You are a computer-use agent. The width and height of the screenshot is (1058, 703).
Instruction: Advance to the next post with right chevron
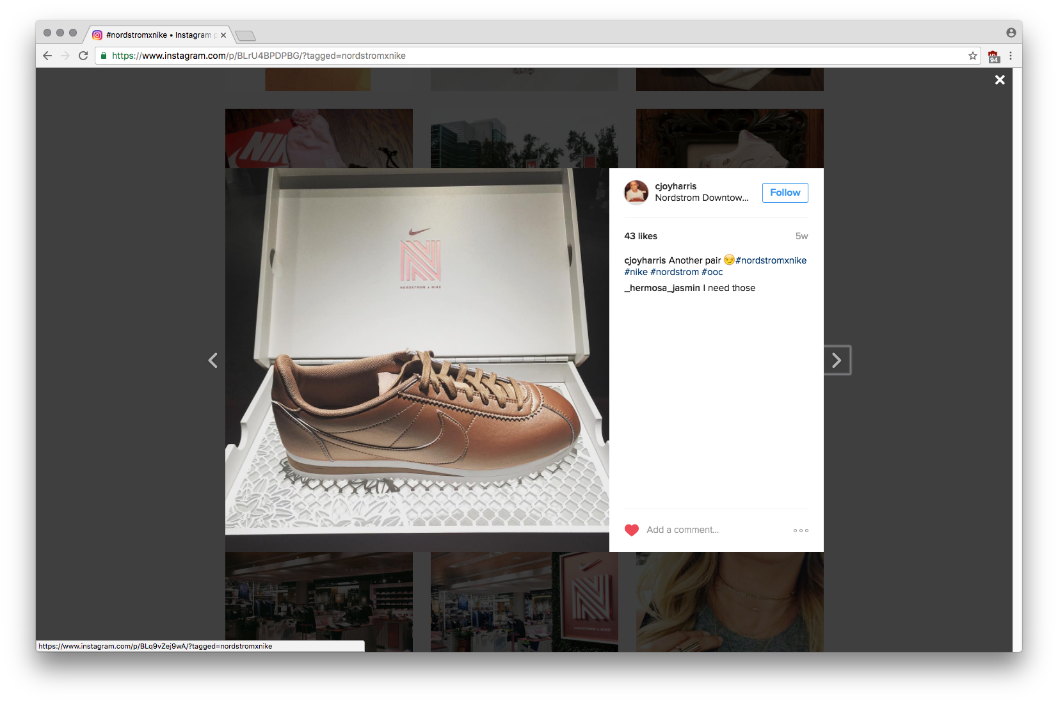coord(837,360)
